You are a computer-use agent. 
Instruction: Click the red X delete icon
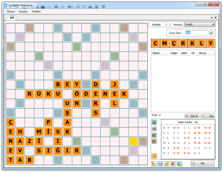pyautogui.click(x=173, y=164)
